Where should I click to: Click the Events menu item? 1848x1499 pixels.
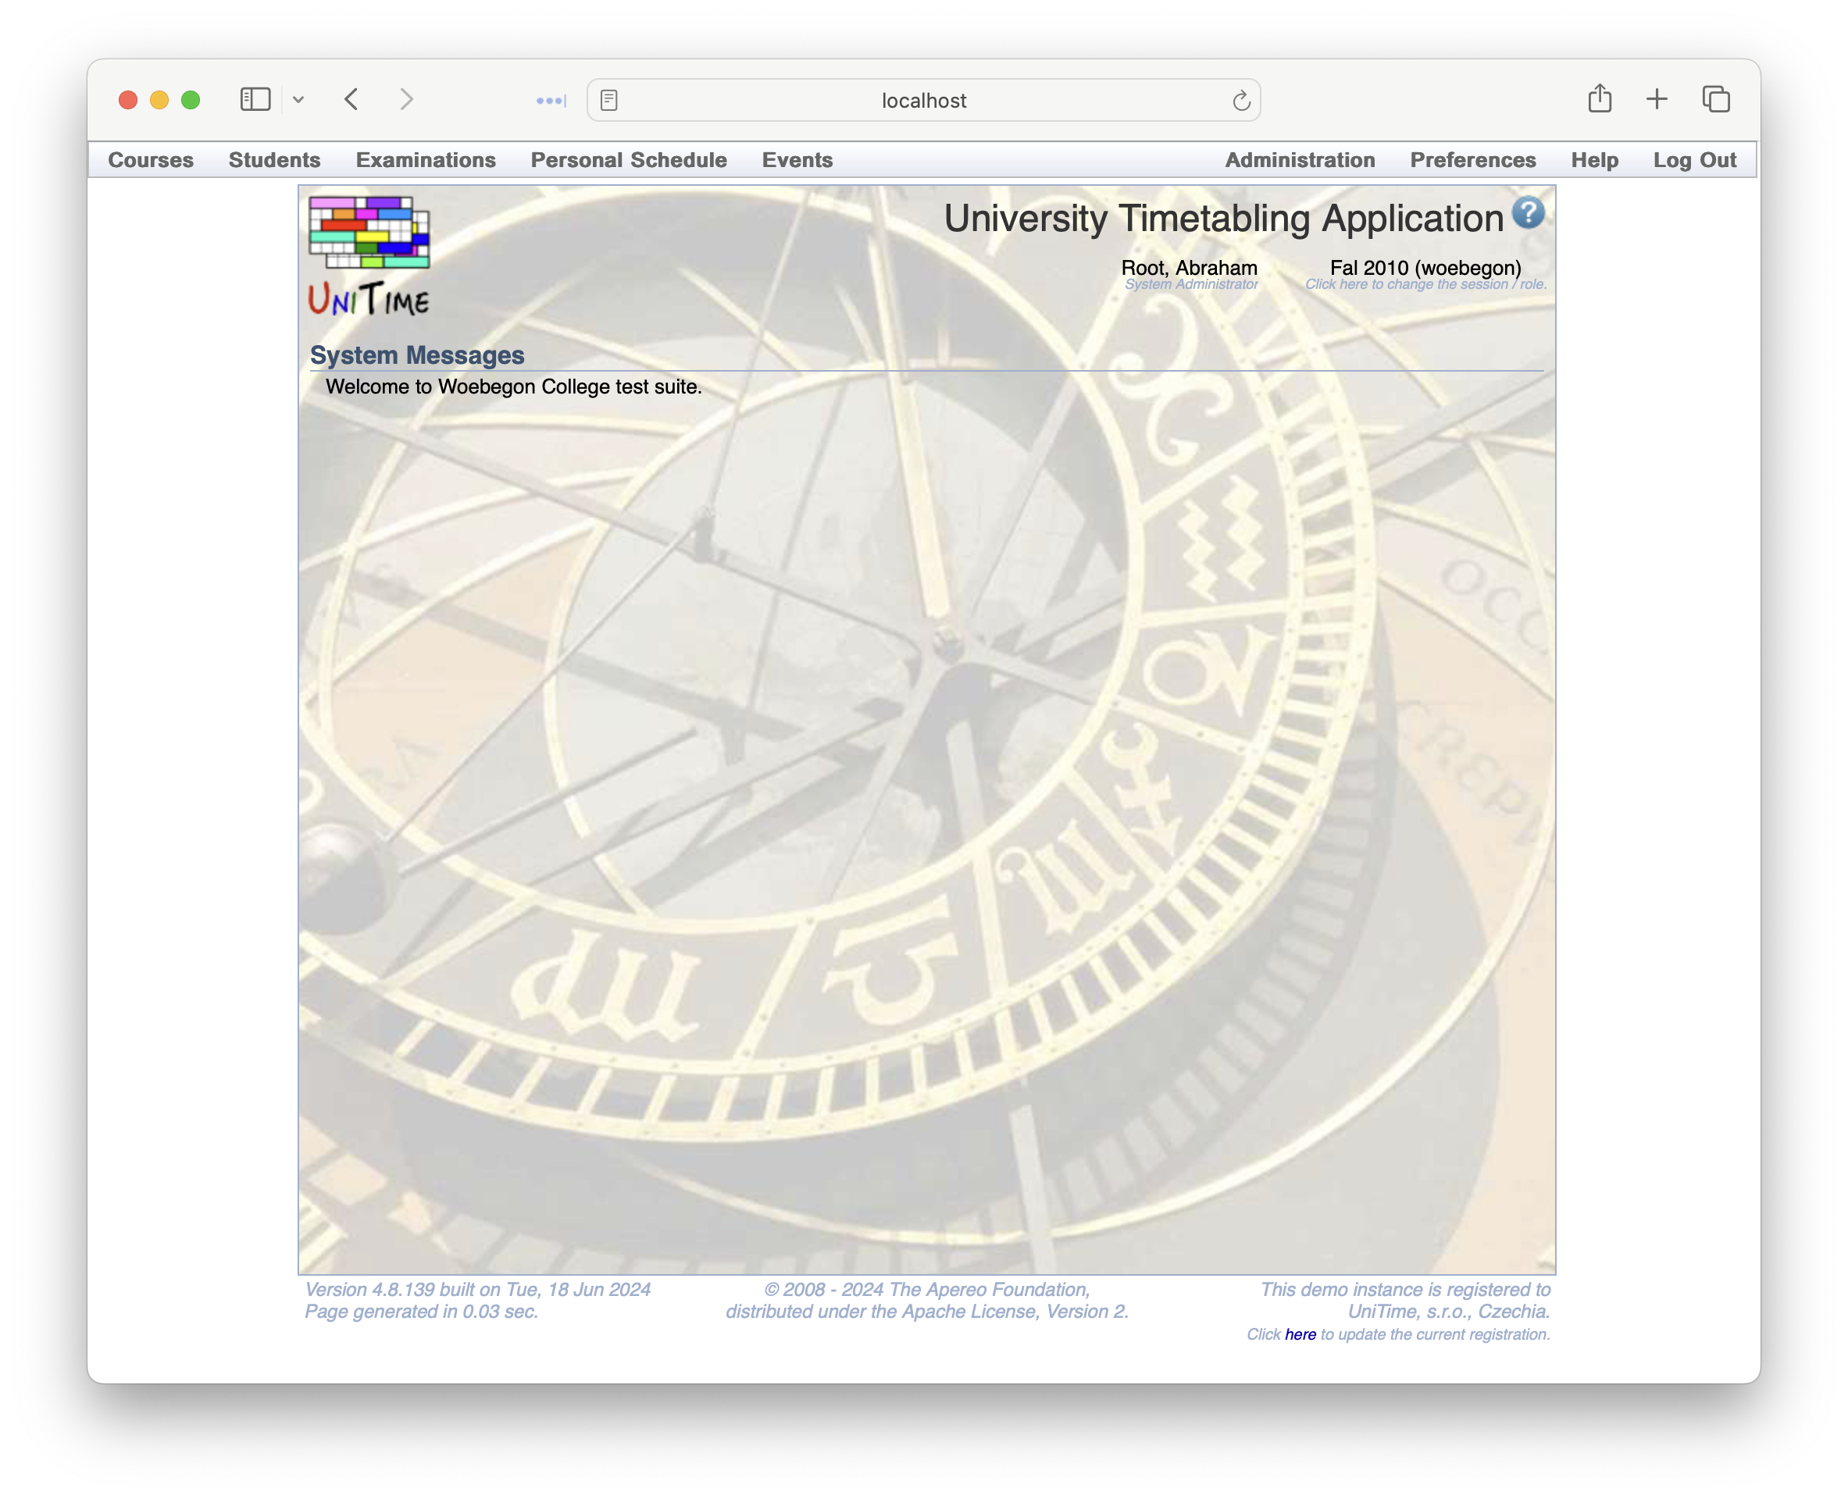pos(798,159)
